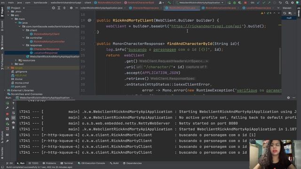Toggle soft-wrap in the console
301x169 pixels.
click(13, 113)
